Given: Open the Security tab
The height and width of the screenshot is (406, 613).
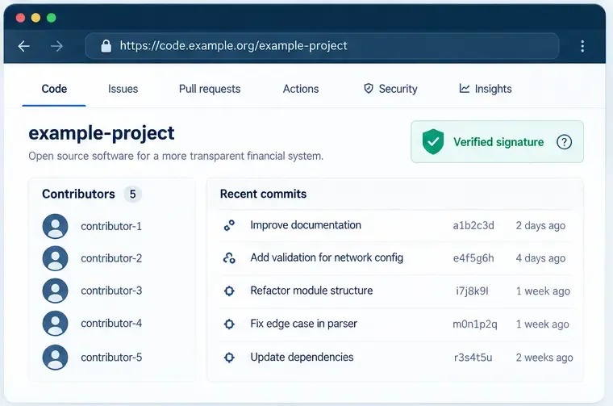Looking at the screenshot, I should coord(390,89).
